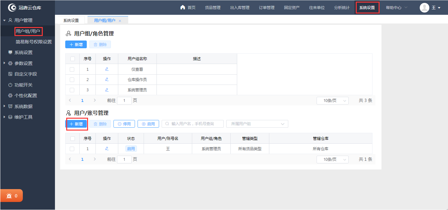Click 删除 under 用户组/角色管理
Screen dimensions: 448x210
coord(100,44)
